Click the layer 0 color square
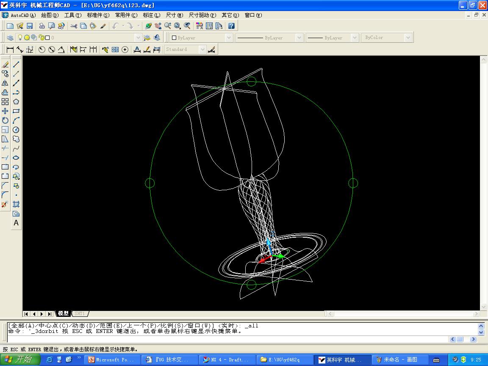The image size is (488, 366). tap(47, 38)
